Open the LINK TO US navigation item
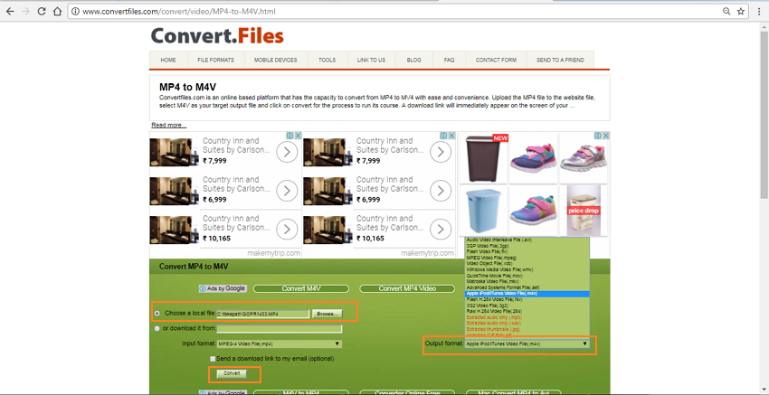 [x=371, y=60]
